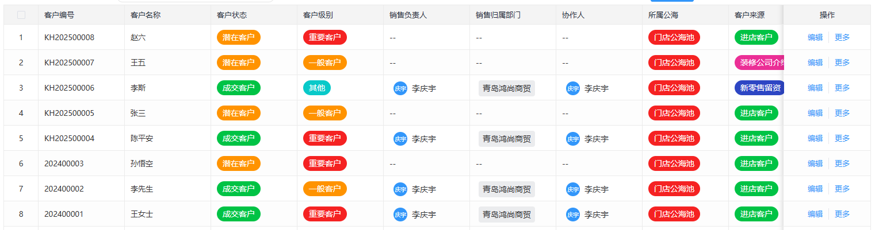875x230 pixels.
Task: Click the sales owner avatar in 陈平安's row
Action: [400, 139]
